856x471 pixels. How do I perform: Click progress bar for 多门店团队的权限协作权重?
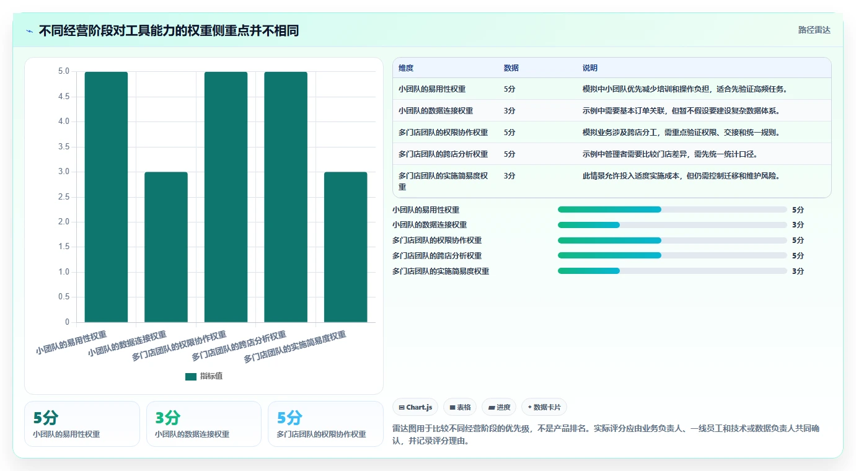[x=673, y=240]
